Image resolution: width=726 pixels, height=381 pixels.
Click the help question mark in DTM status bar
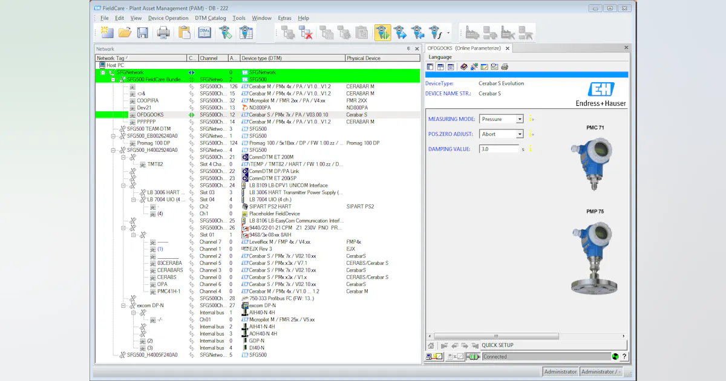[624, 357]
